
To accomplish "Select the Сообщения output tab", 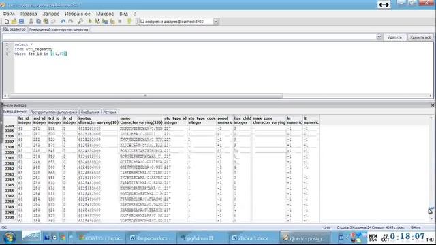I will pyautogui.click(x=90, y=112).
